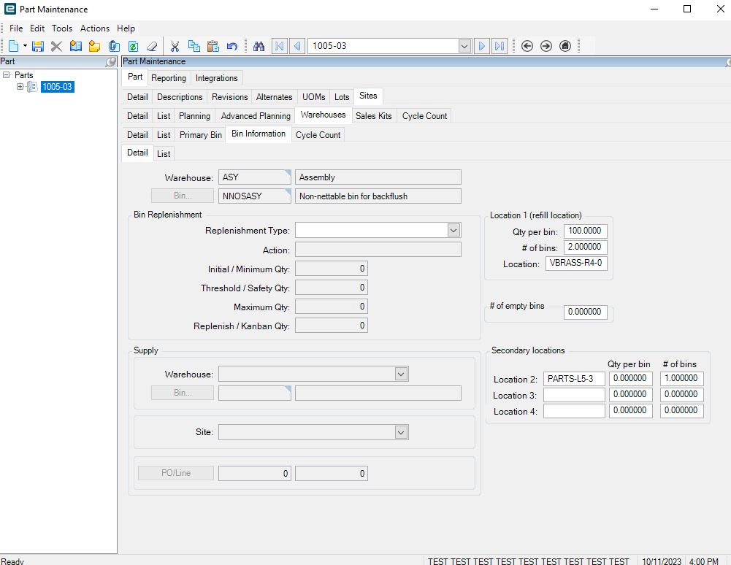Switch to the Revisions tab
Viewport: 731px width, 565px height.
click(x=229, y=97)
